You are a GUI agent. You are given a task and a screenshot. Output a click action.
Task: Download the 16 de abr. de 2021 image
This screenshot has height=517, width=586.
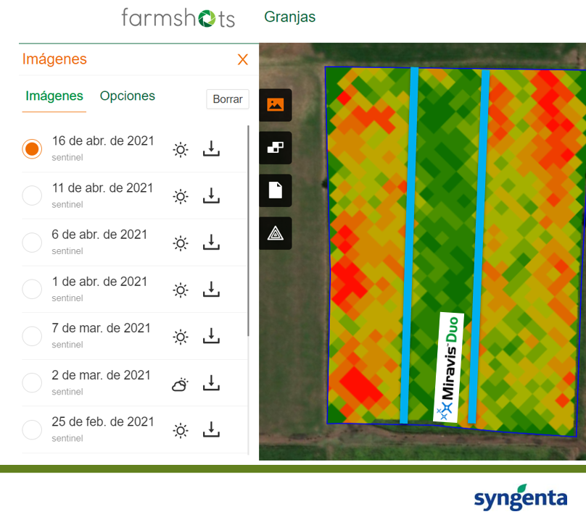[211, 148]
